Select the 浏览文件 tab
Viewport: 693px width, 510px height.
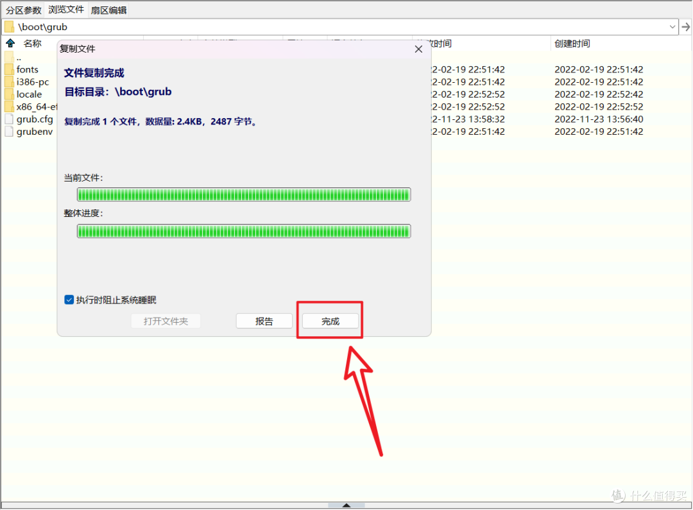[x=66, y=10]
